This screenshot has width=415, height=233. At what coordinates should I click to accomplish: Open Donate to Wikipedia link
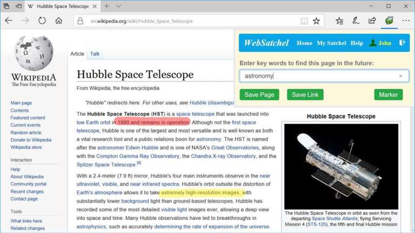click(x=31, y=140)
